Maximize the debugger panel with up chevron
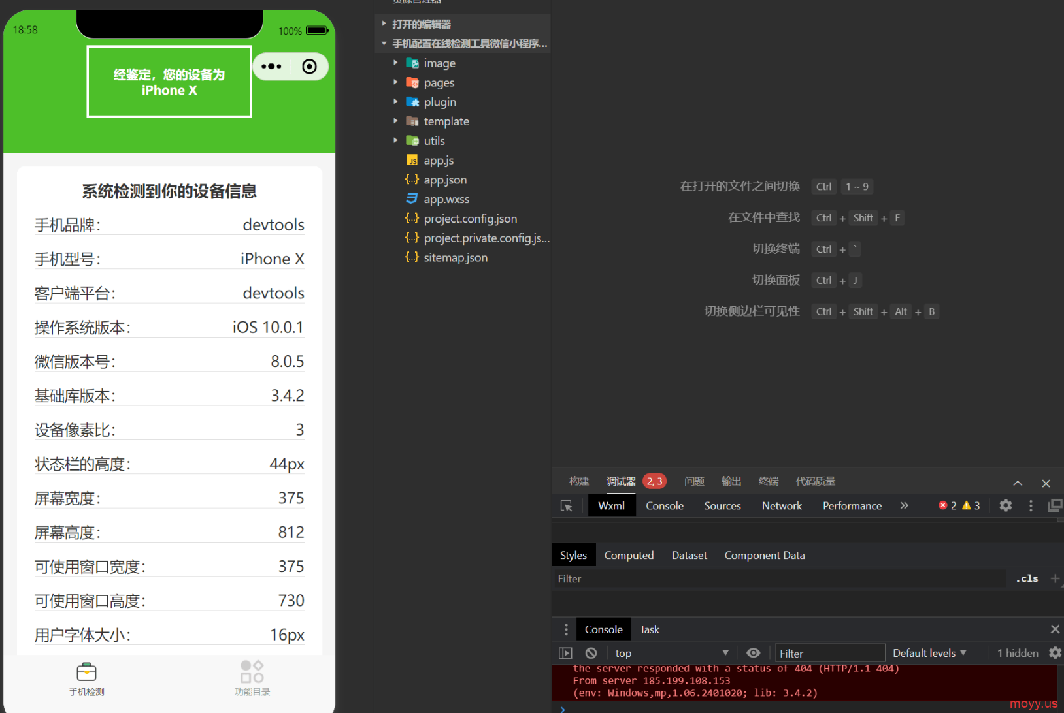Screen dimensions: 1064x713 (1018, 483)
